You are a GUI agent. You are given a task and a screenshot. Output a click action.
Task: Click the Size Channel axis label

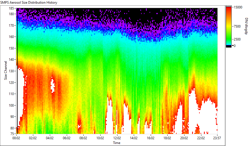[x=6, y=70]
